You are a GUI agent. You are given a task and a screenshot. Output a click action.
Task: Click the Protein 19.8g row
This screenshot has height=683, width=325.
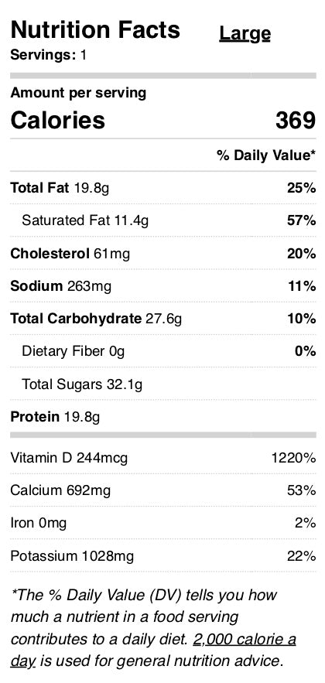pos(163,416)
